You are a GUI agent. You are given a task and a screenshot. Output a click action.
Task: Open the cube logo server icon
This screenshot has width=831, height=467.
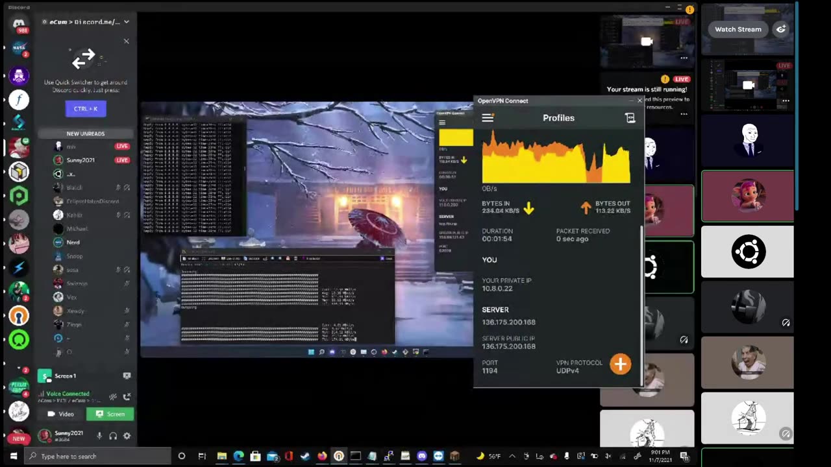tap(19, 171)
